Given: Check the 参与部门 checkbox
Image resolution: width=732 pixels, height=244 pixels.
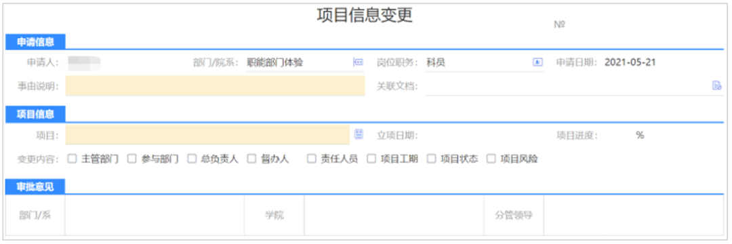Looking at the screenshot, I should (132, 159).
